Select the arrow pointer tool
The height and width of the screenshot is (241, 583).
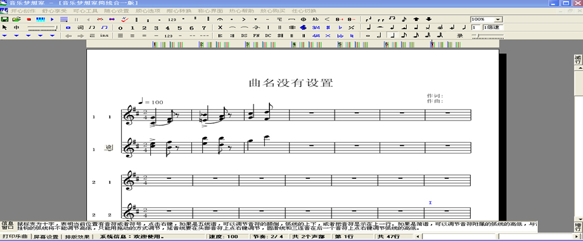click(x=5, y=27)
